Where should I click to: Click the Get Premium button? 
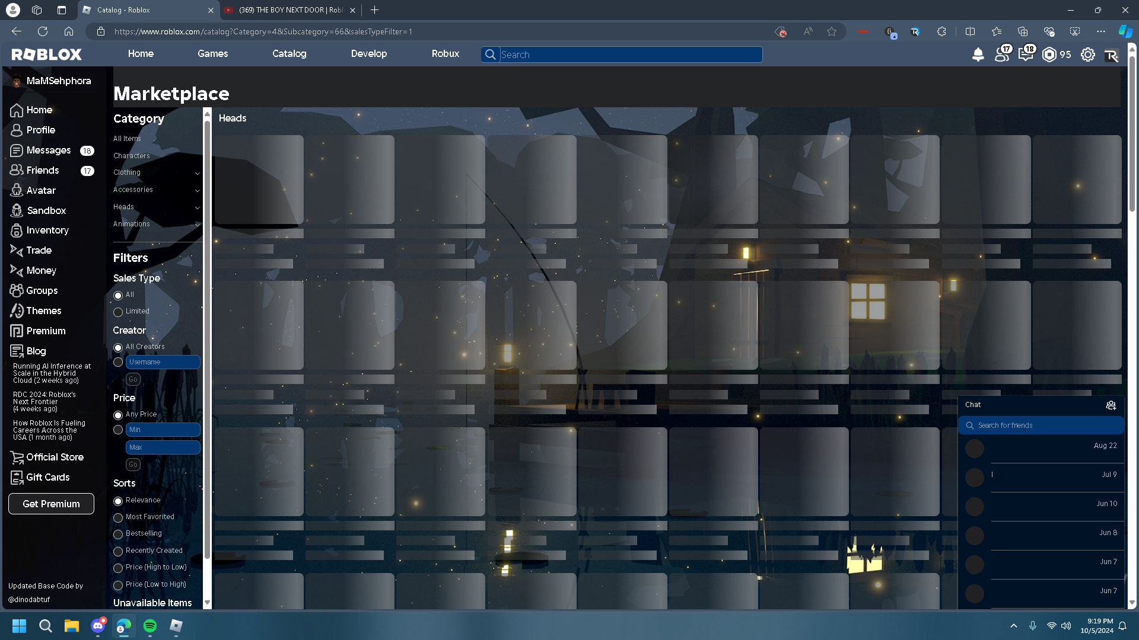pyautogui.click(x=51, y=504)
